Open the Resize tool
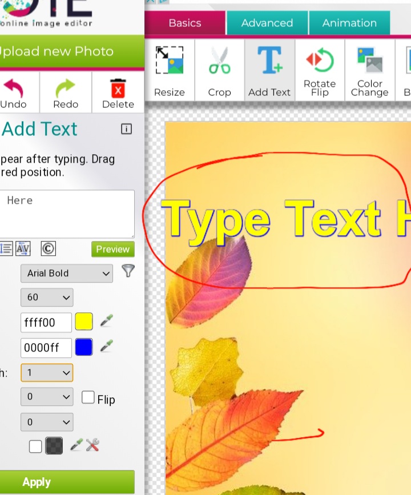Screen dimensions: 411x495 pyautogui.click(x=170, y=62)
